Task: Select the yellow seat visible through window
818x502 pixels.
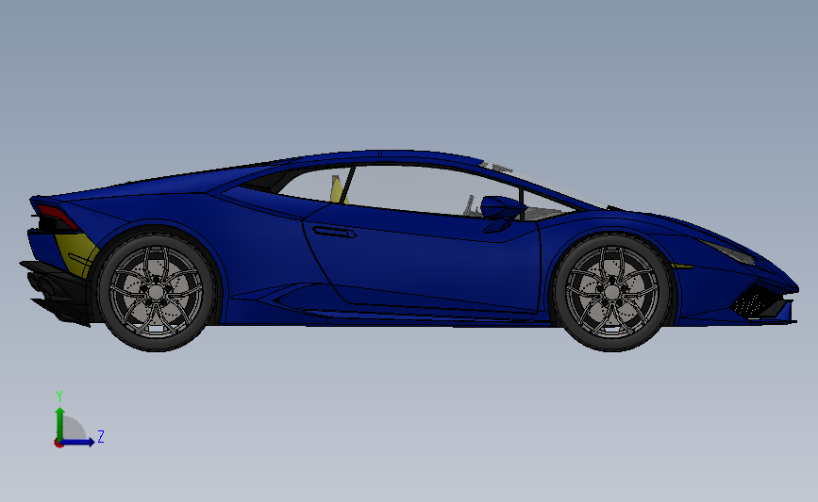Action: [x=338, y=190]
